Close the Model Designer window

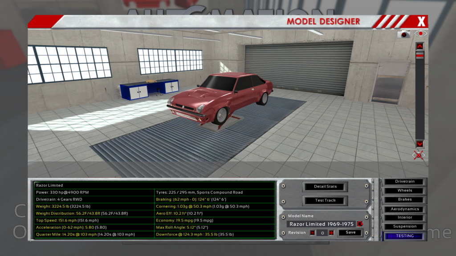421,21
